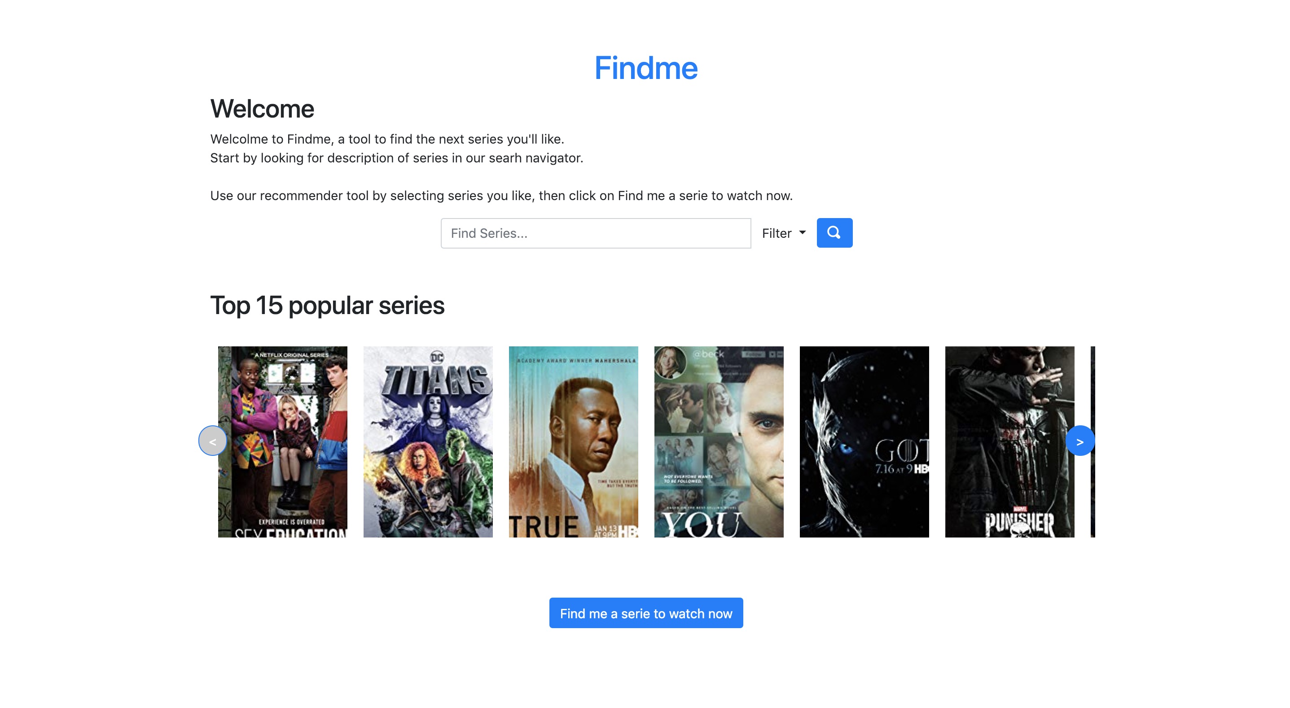Click the magnifying glass search button
This screenshot has width=1290, height=708.
[834, 233]
